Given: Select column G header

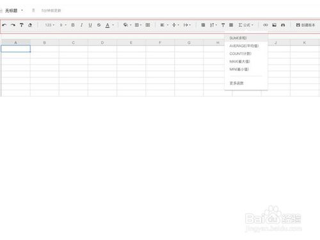Looking at the screenshot, I should coord(189,43).
